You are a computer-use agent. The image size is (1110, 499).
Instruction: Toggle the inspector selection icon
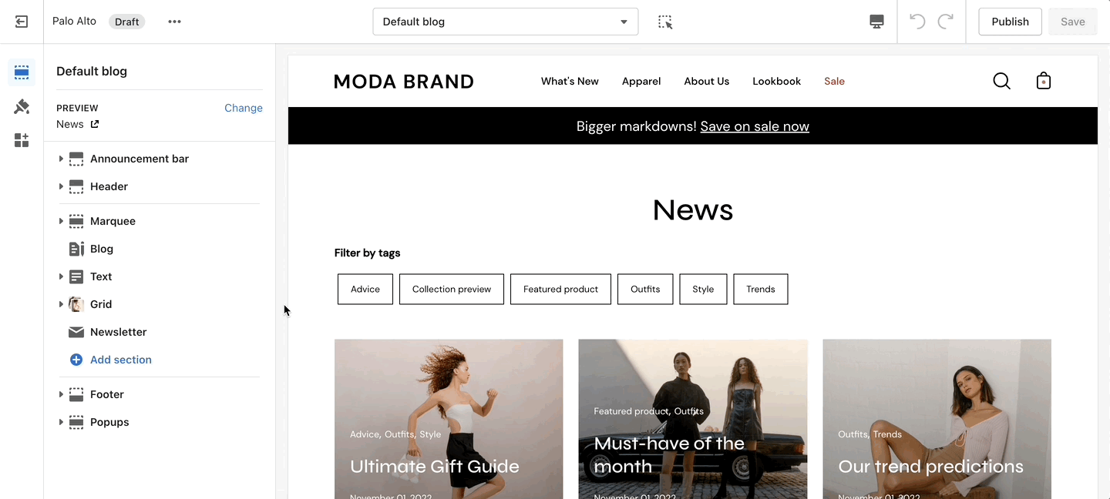[665, 22]
